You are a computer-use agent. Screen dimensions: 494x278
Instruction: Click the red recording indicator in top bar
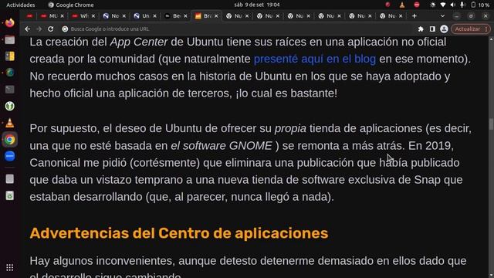click(x=387, y=5)
